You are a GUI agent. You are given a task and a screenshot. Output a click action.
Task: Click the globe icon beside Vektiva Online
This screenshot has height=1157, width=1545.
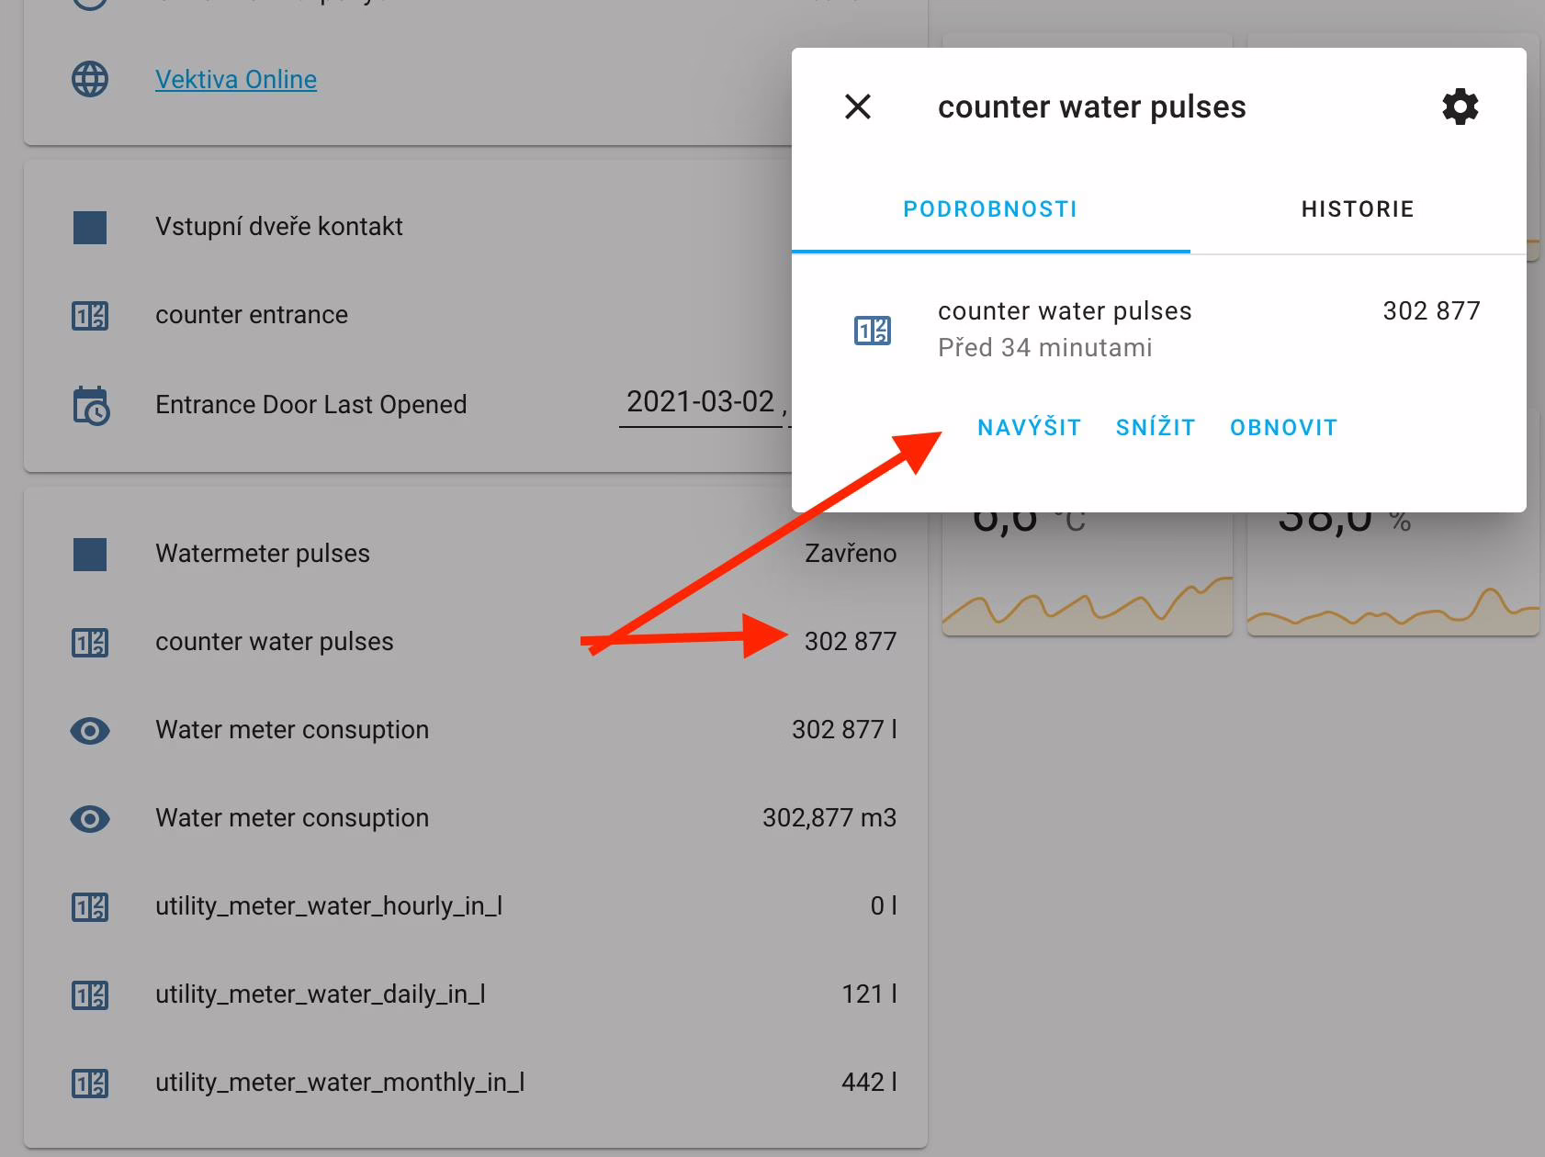(x=90, y=79)
